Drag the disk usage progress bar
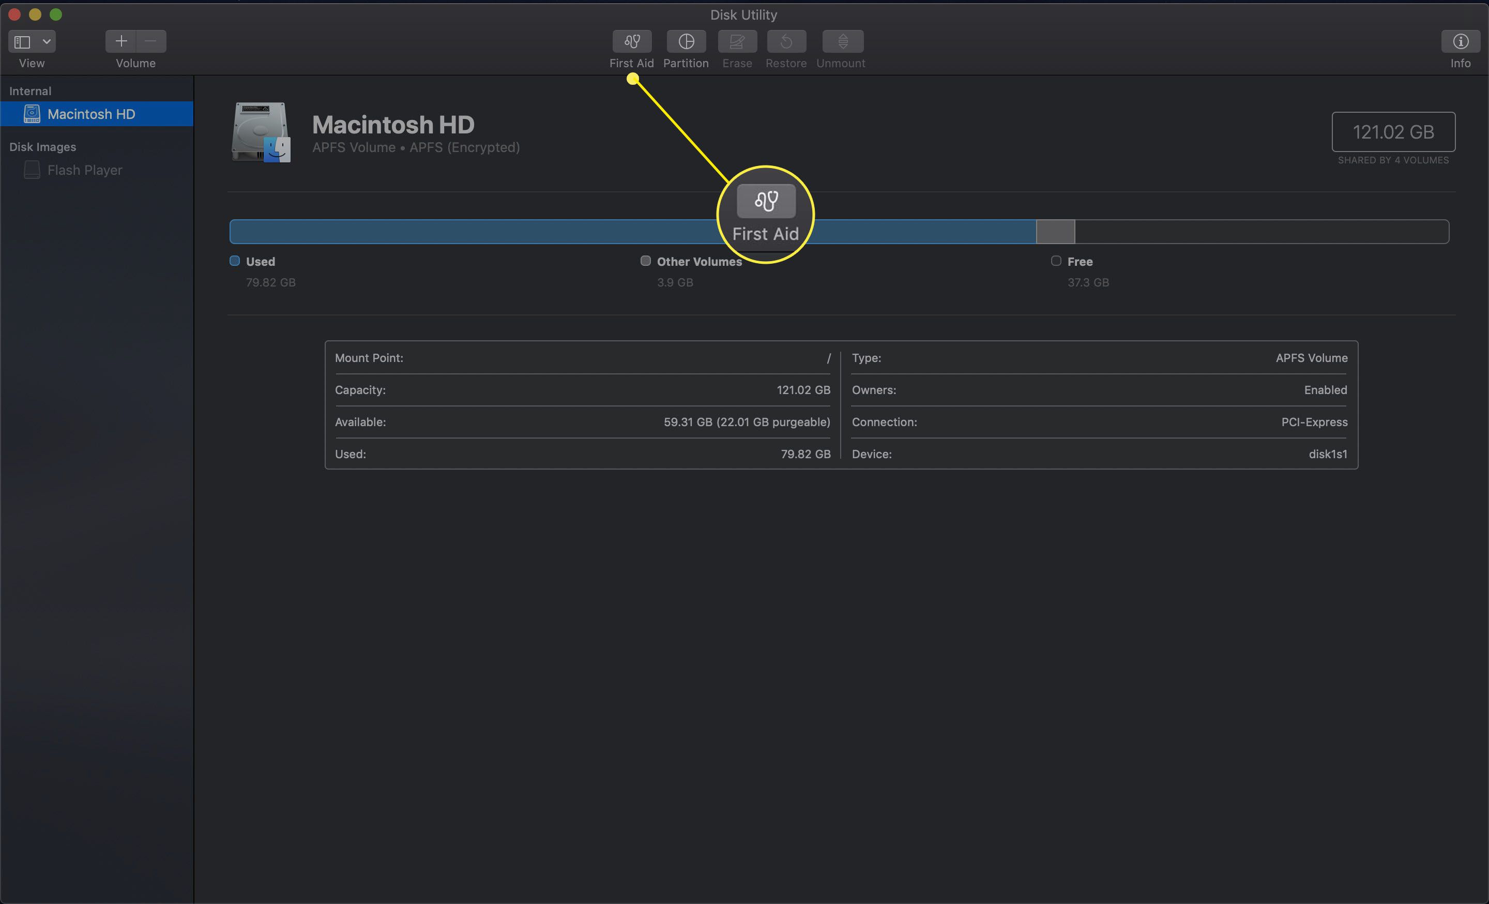Image resolution: width=1489 pixels, height=904 pixels. (839, 232)
